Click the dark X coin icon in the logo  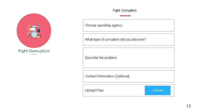coord(39,30)
